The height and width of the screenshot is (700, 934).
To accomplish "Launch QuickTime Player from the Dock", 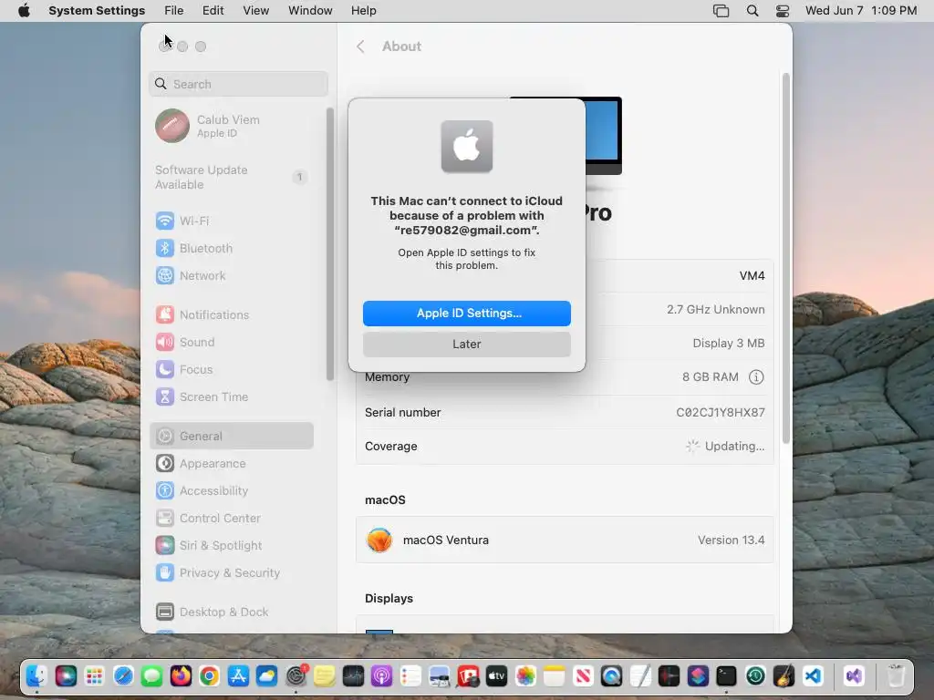I will click(611, 676).
